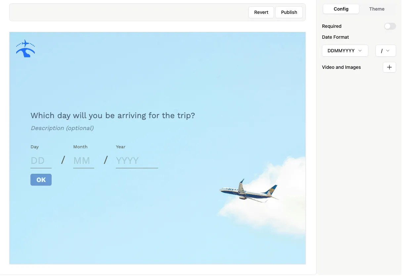Edit the 'Which day will you be arriving' question
The width and height of the screenshot is (404, 279).
[x=113, y=116]
